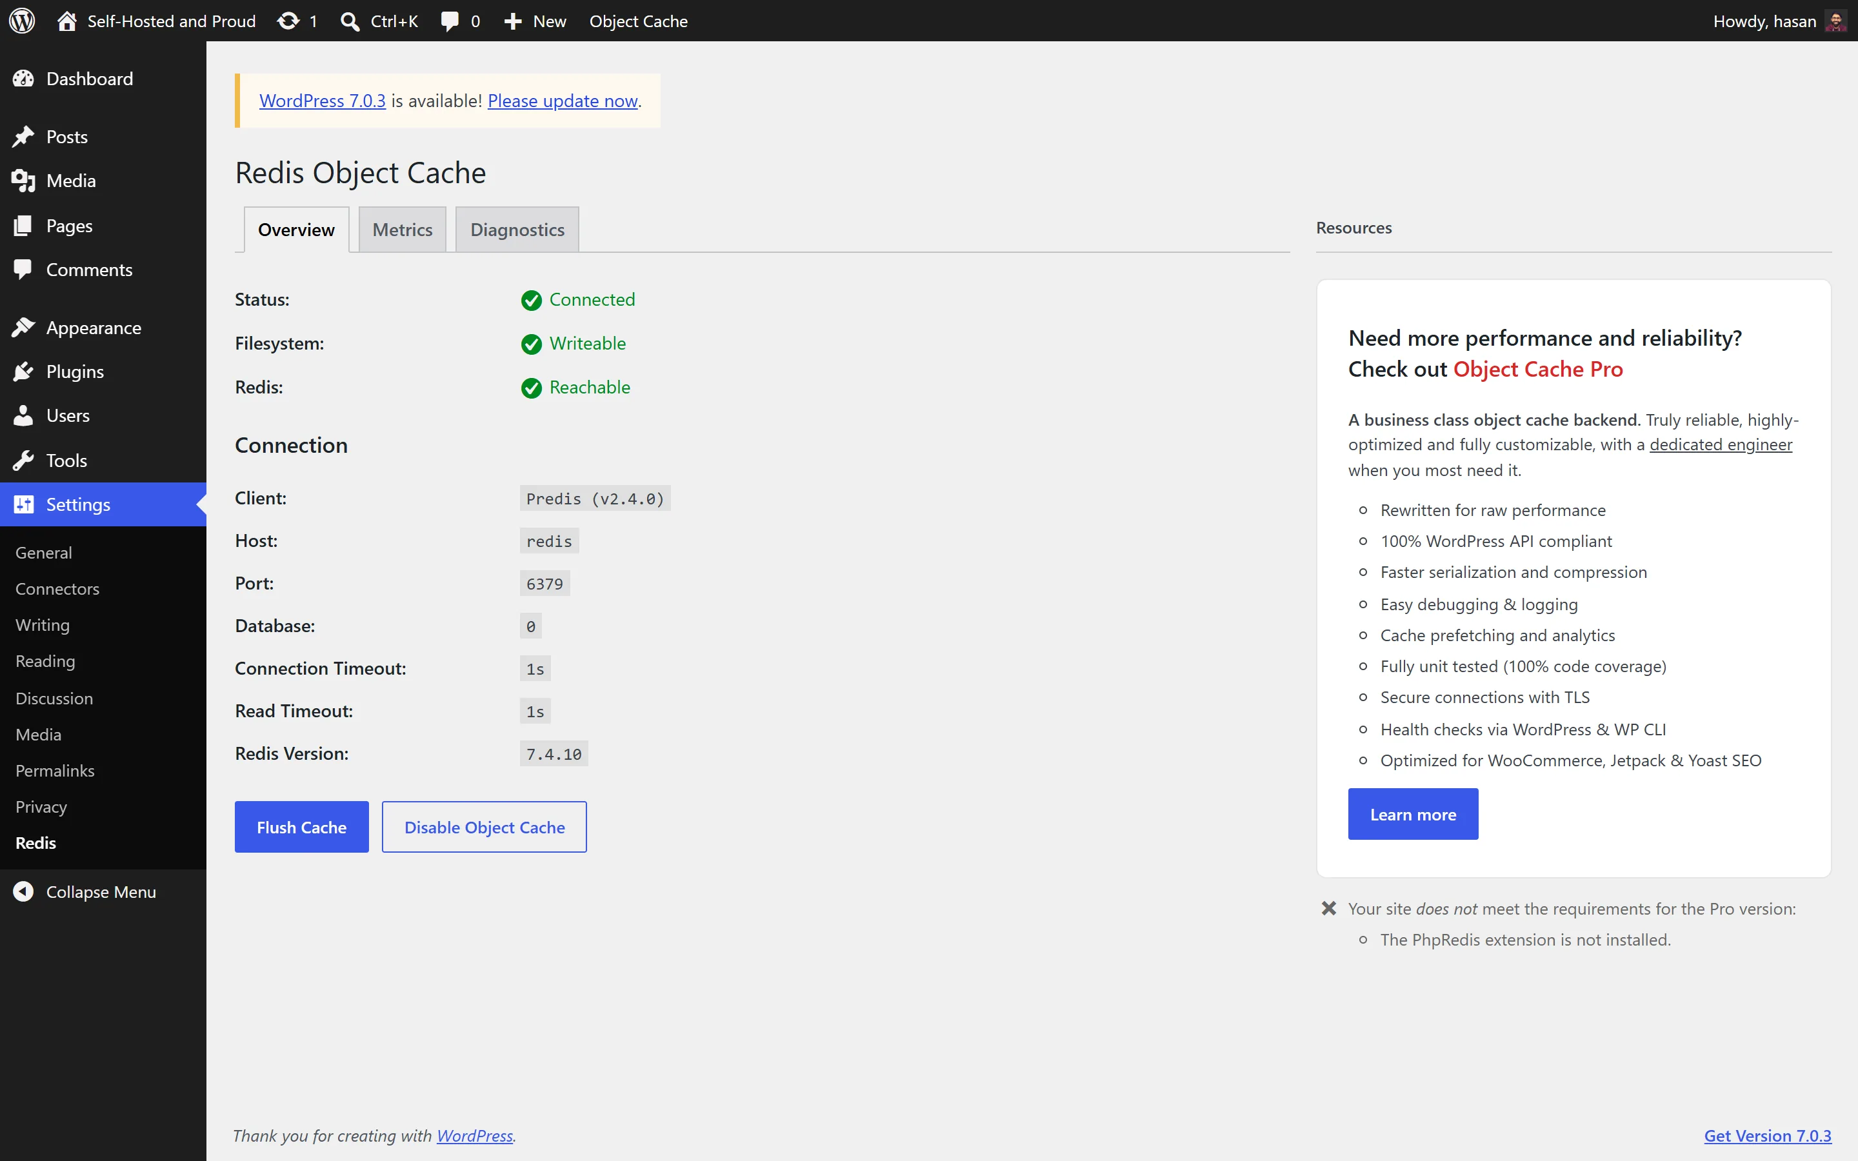This screenshot has width=1858, height=1161.
Task: Switch to the Overview tab
Action: click(x=296, y=230)
